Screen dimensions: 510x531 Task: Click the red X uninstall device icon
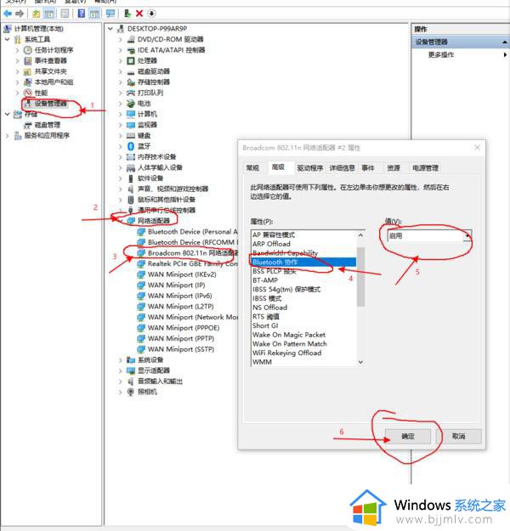pos(139,14)
